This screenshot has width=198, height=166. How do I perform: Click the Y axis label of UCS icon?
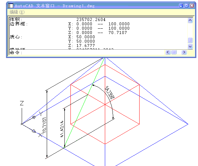point(41,114)
